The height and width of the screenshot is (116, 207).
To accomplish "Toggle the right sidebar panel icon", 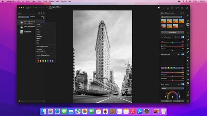I will [x=187, y=8].
